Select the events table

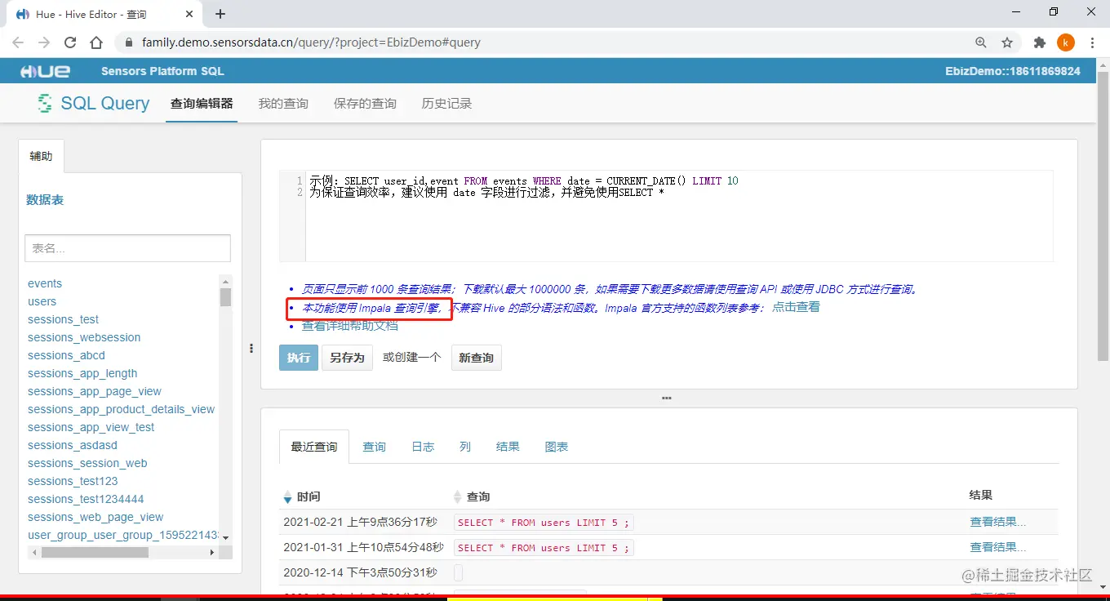(45, 283)
